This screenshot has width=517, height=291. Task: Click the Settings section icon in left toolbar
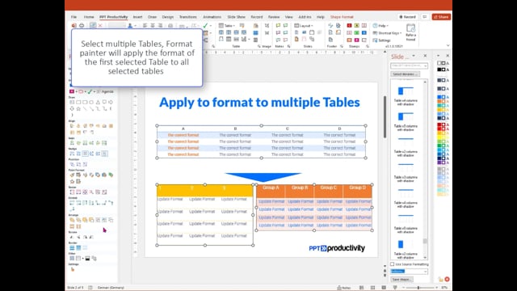point(73,269)
